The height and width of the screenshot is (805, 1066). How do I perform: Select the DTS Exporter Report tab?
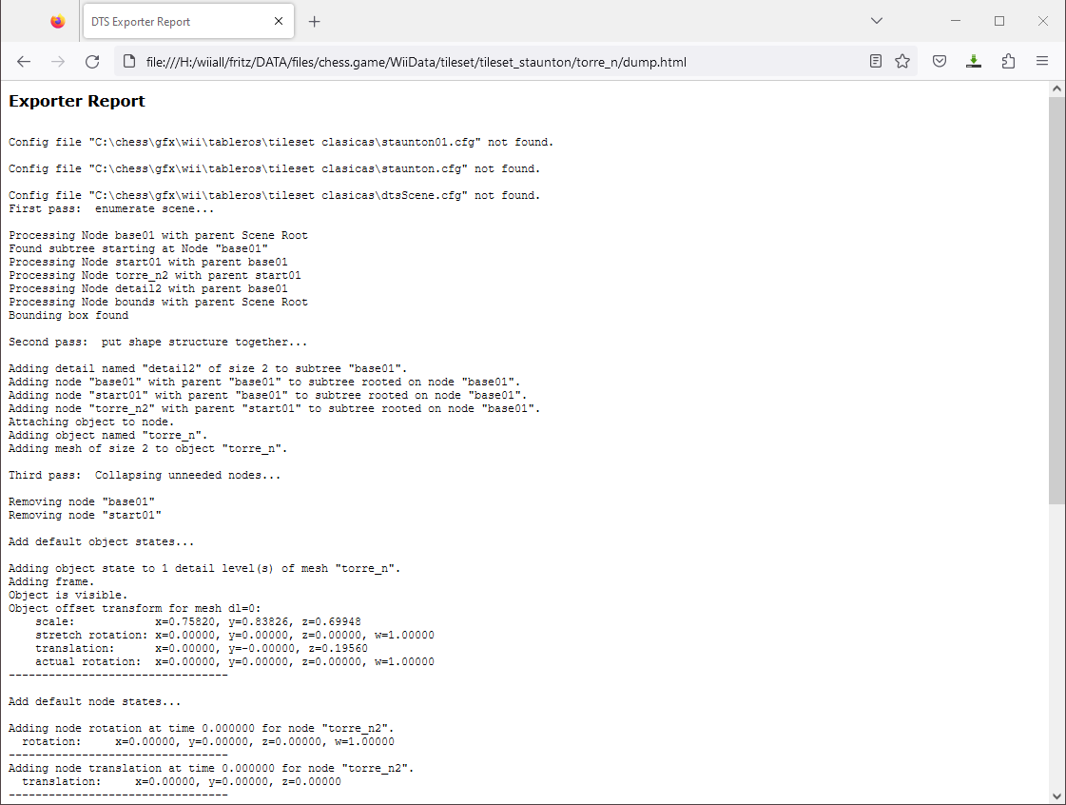[171, 21]
